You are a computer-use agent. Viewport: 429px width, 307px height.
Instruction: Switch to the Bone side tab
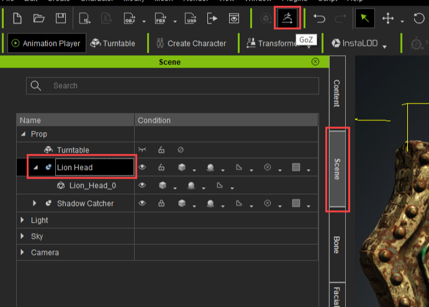pyautogui.click(x=336, y=244)
